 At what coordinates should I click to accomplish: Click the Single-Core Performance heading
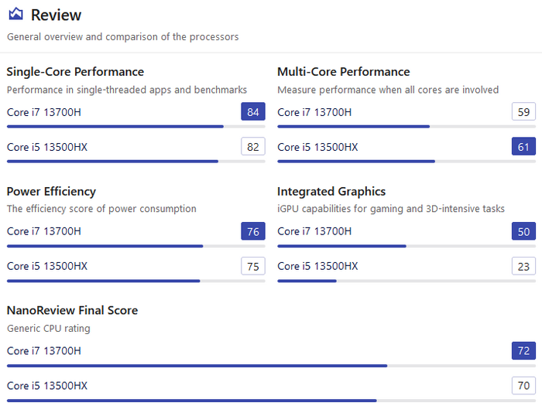tap(75, 72)
